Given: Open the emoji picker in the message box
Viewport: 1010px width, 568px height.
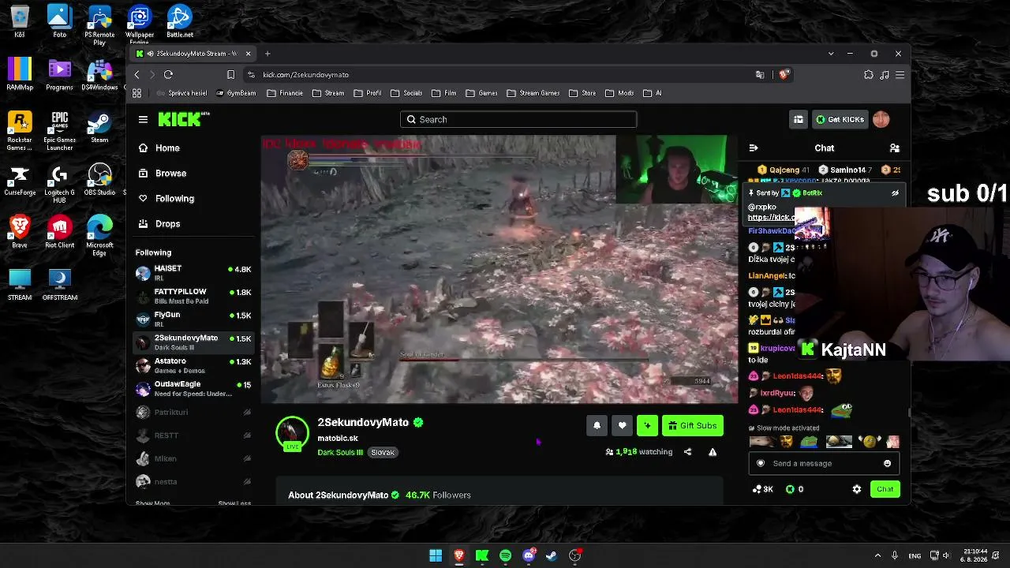Looking at the screenshot, I should point(887,463).
